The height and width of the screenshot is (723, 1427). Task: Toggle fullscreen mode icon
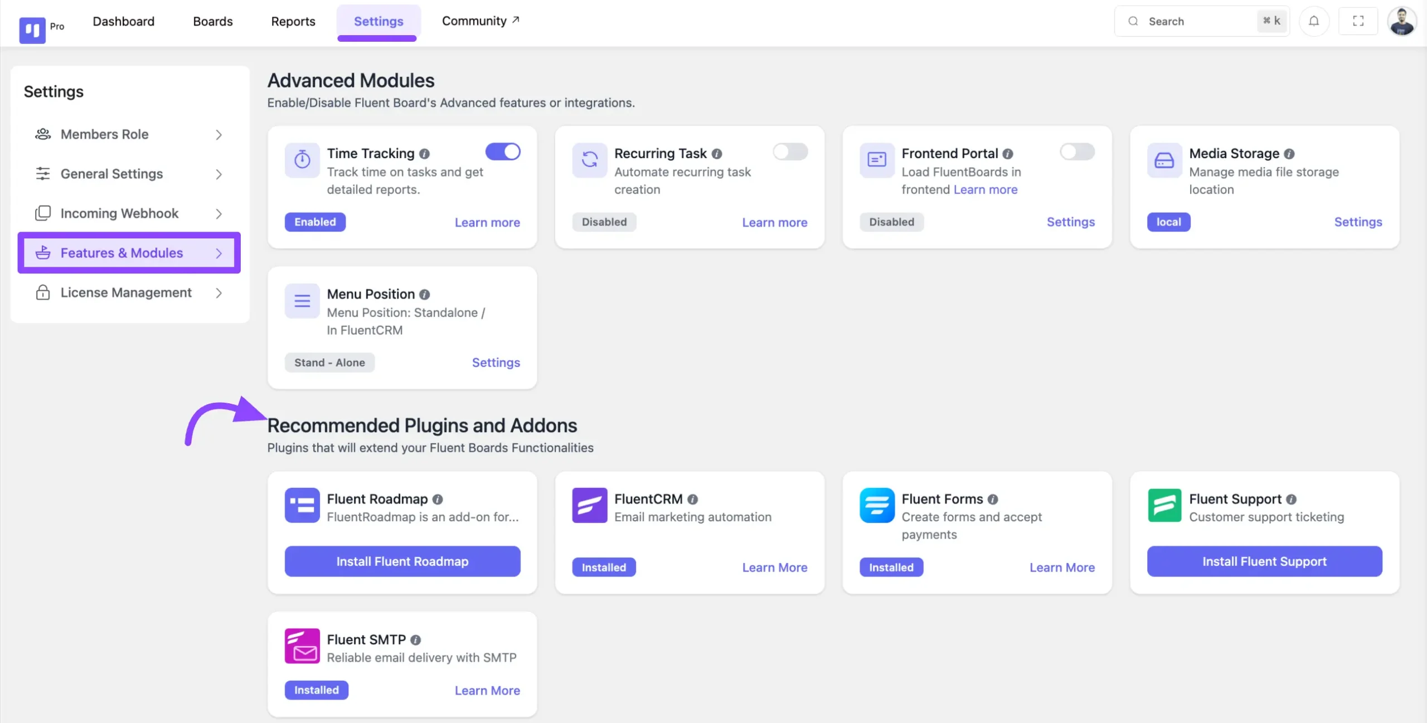pyautogui.click(x=1358, y=21)
